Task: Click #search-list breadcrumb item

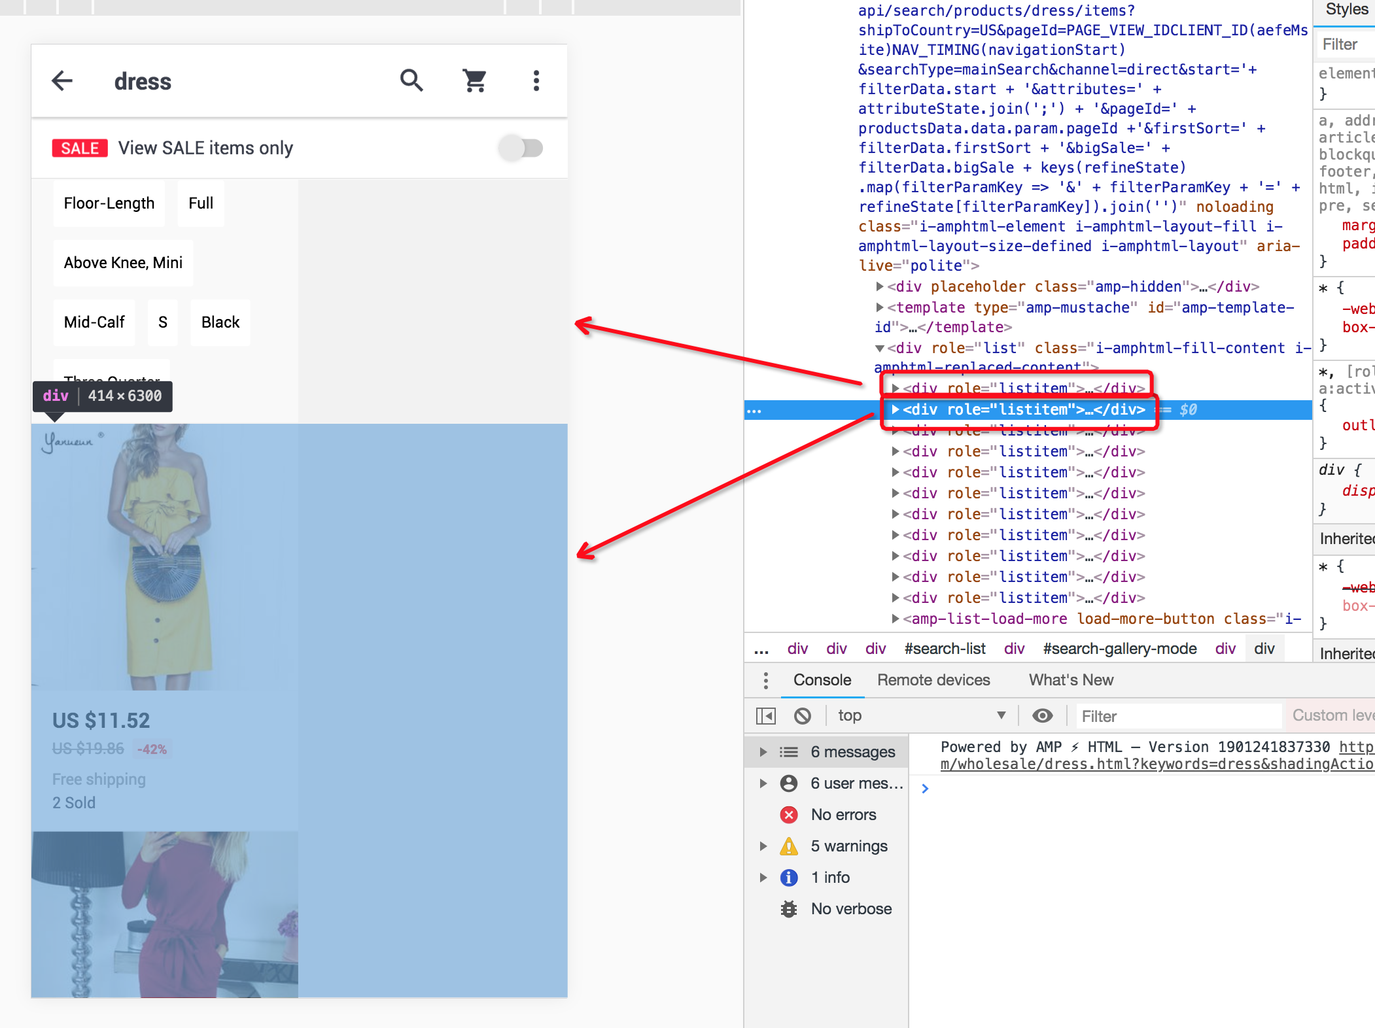Action: click(x=945, y=649)
